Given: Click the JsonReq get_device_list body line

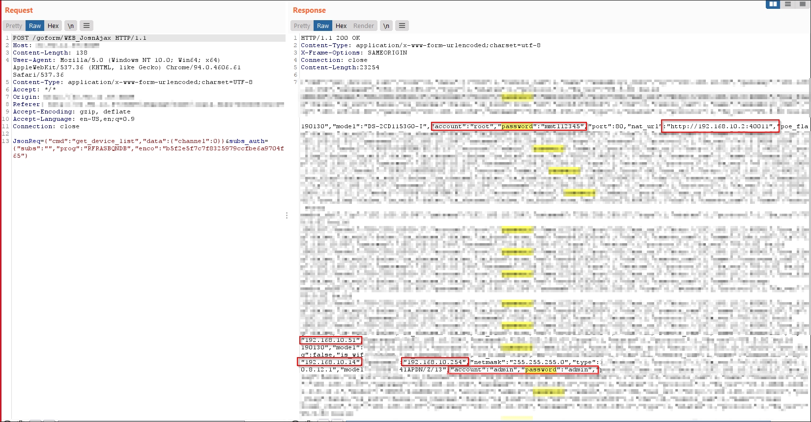Looking at the screenshot, I should [141, 141].
